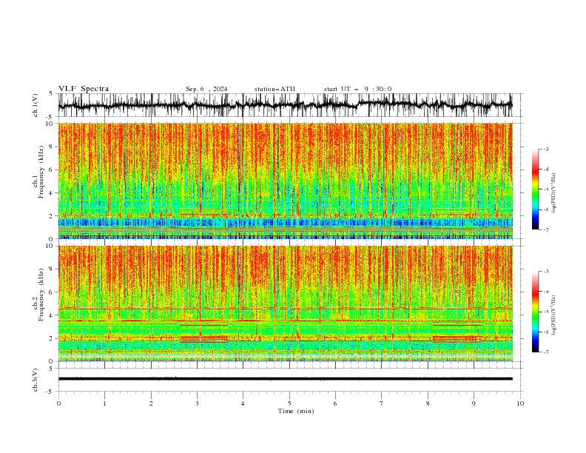Click the ch.1 colorbar "log(PSD)(V²/Hz)" label
Viewport: 586px width, 453px height.
coord(554,193)
